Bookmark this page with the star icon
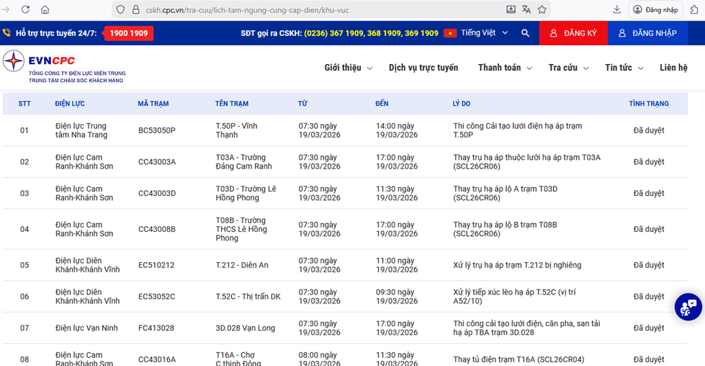705x366 pixels. point(542,10)
